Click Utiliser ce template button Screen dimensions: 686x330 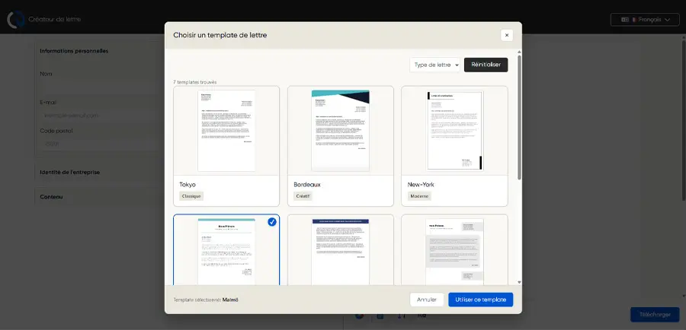click(480, 300)
